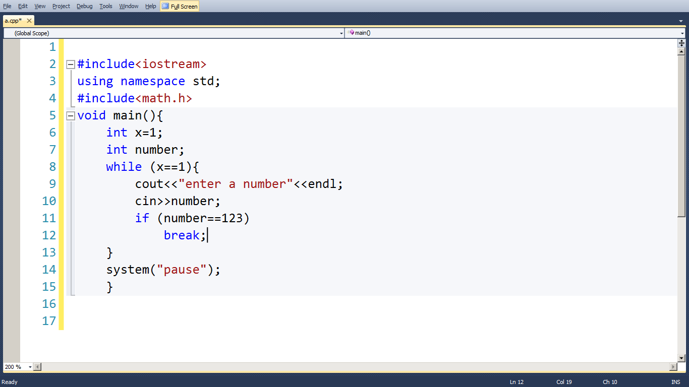Click the line "int x=1;"
Screen dimensions: 689x387
pos(135,133)
